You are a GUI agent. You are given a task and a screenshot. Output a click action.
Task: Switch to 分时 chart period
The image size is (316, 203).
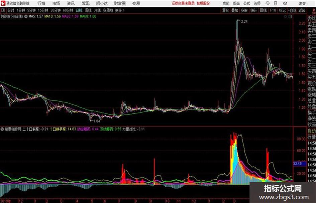coord(11,10)
